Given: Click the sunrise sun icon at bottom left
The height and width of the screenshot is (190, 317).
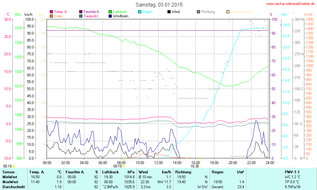Looking at the screenshot, I should (14, 166).
